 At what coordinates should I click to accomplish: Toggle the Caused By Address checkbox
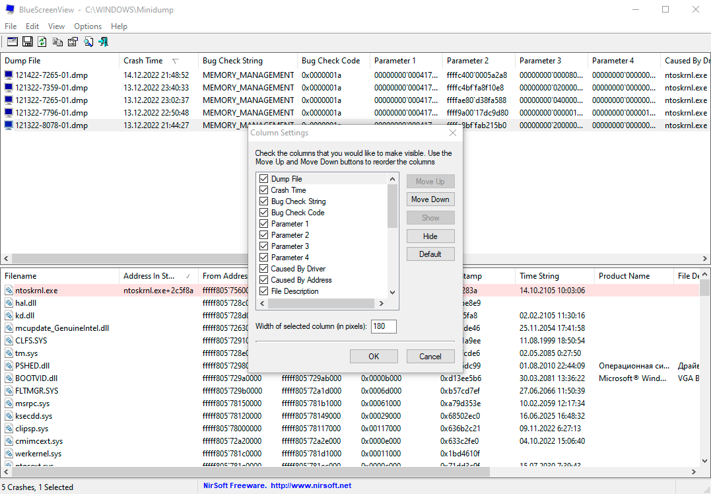click(x=263, y=280)
